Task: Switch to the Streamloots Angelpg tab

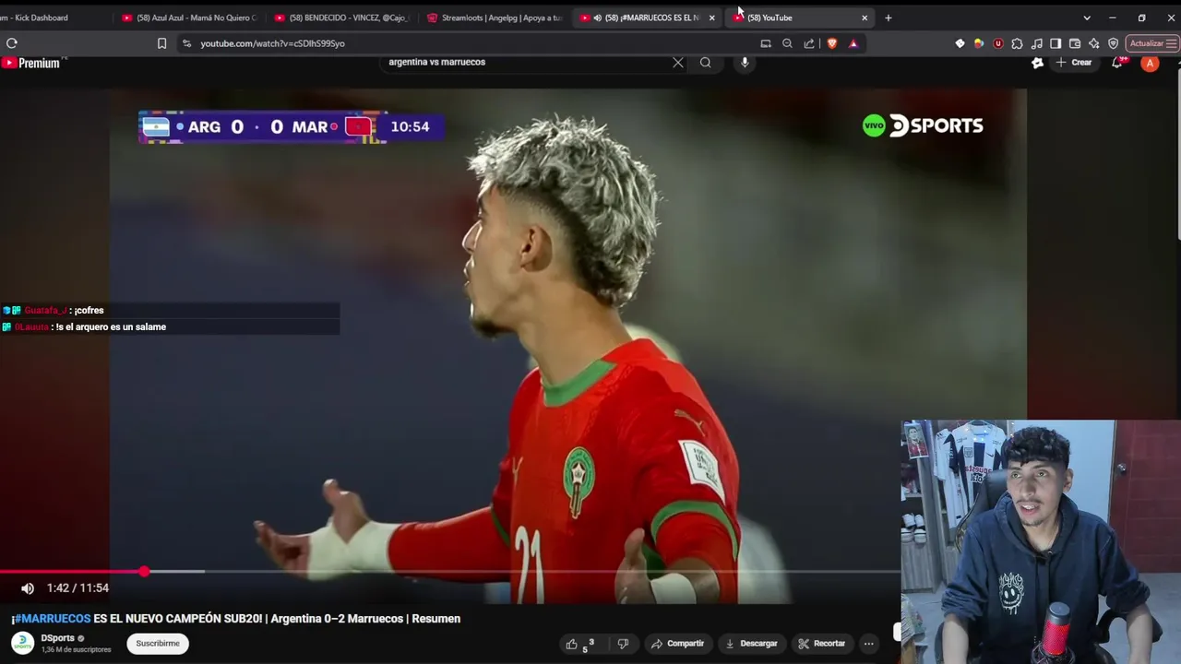Action: [x=495, y=18]
